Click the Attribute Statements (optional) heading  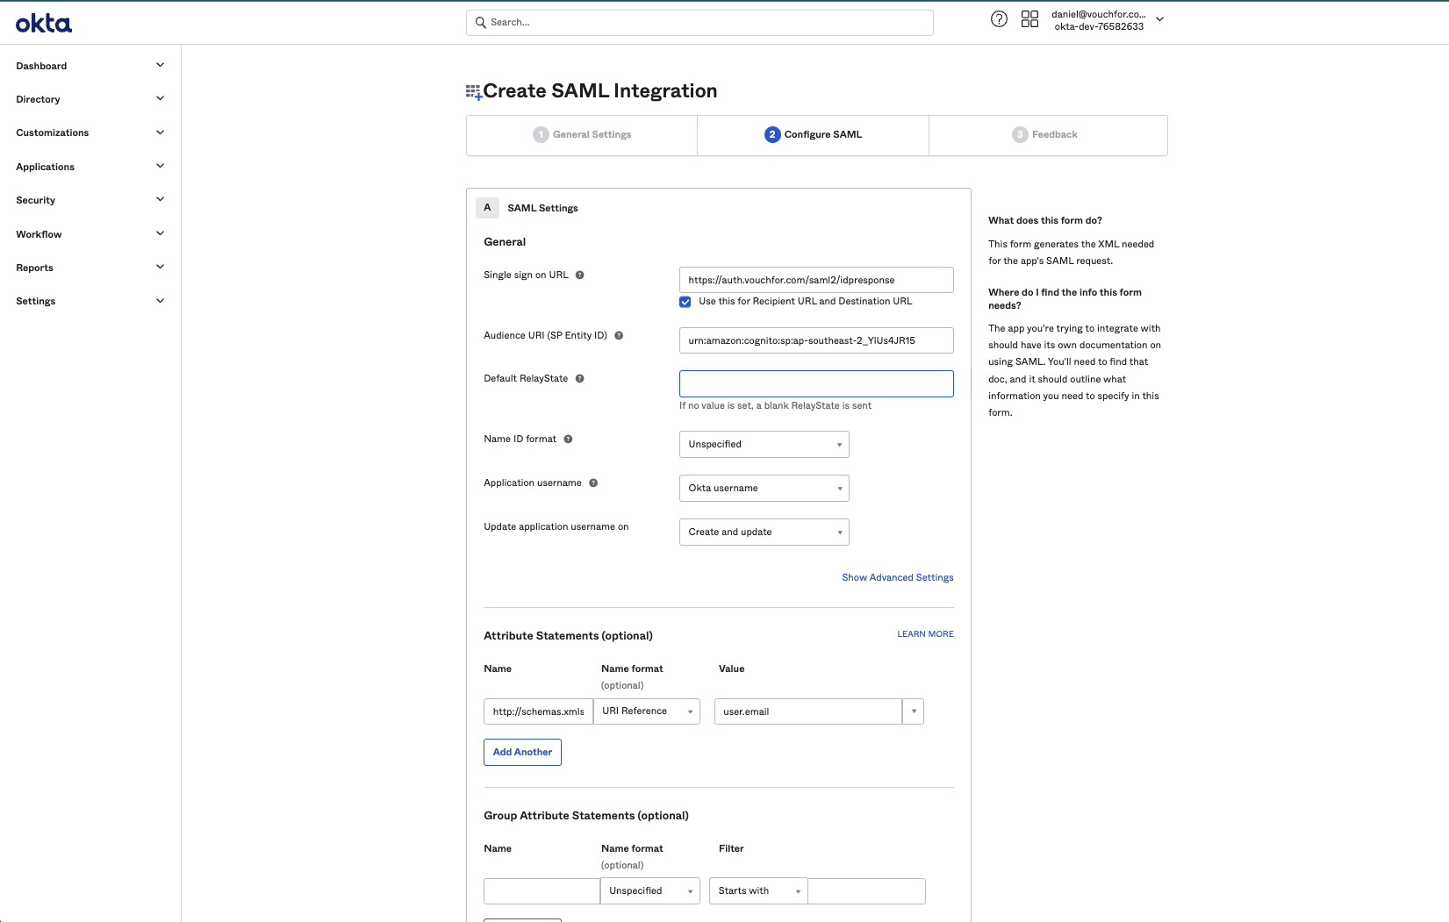point(568,636)
